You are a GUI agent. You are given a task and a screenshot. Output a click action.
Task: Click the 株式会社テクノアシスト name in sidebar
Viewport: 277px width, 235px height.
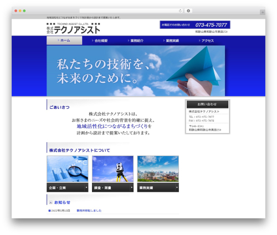pyautogui.click(x=204, y=112)
